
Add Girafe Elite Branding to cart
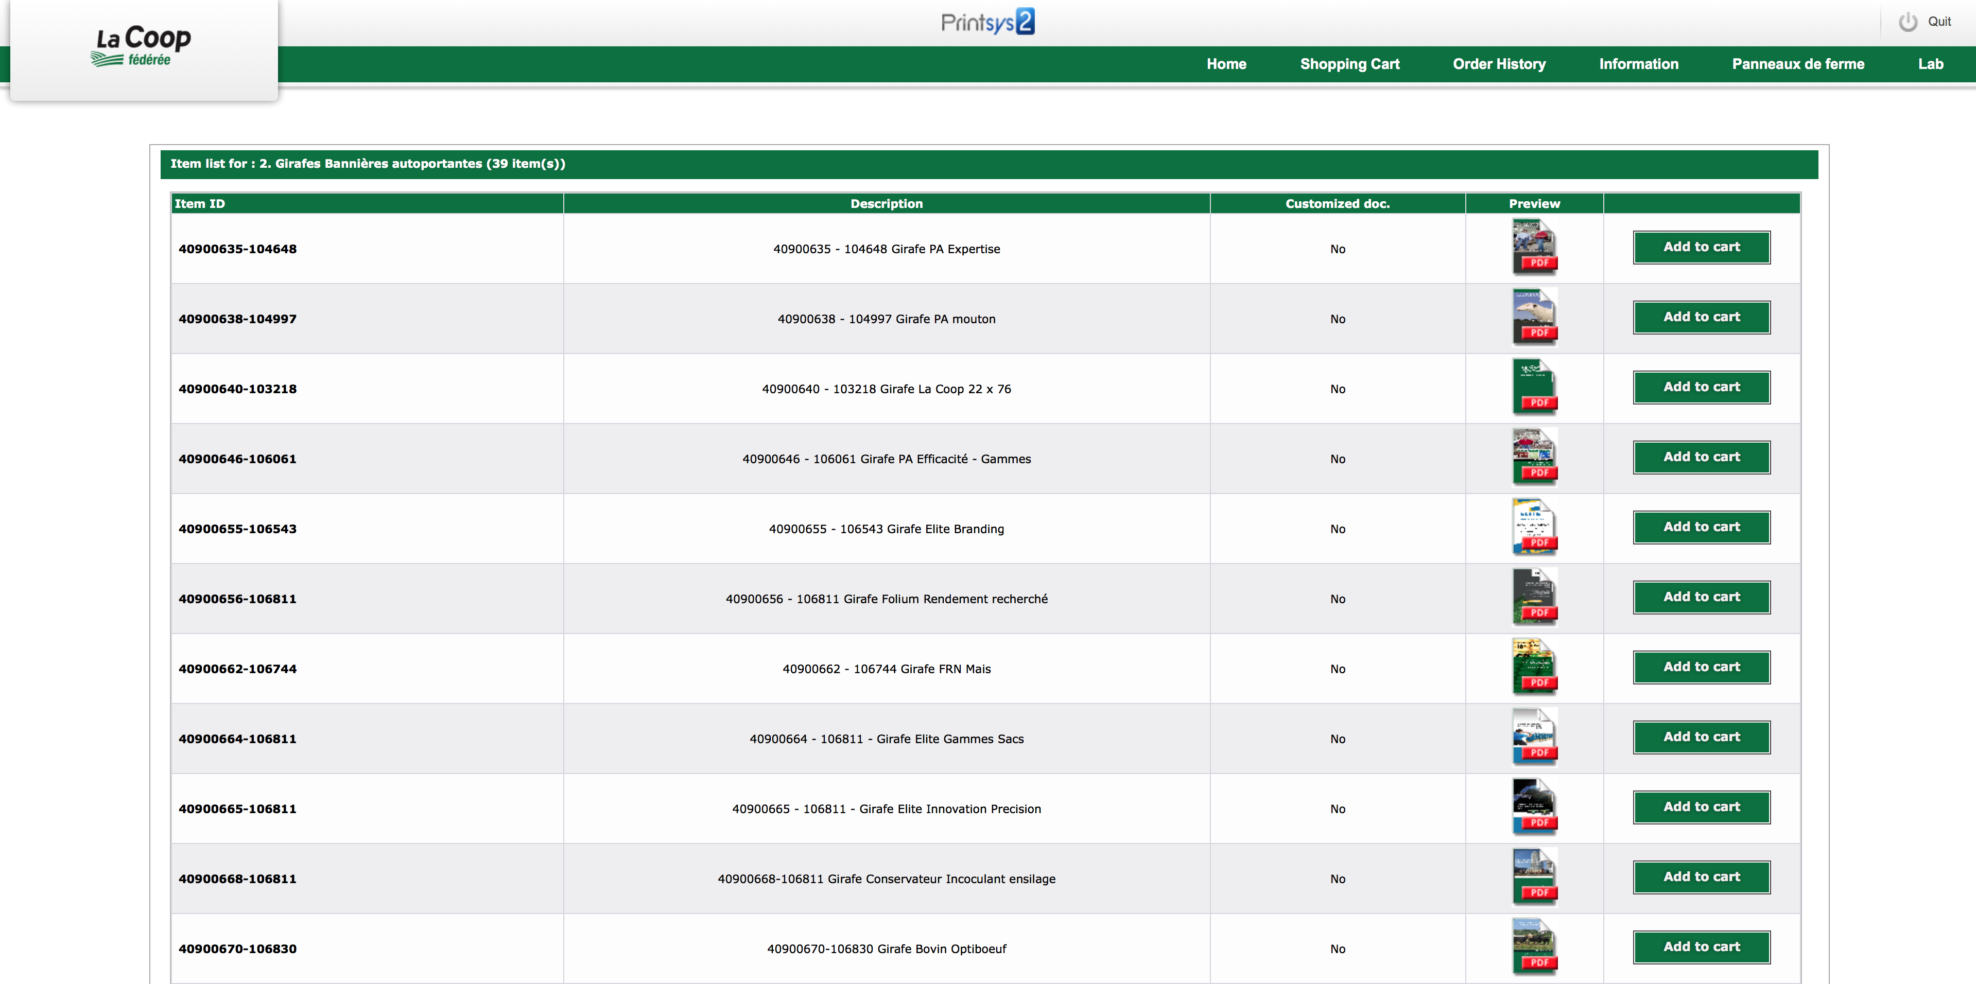point(1702,527)
